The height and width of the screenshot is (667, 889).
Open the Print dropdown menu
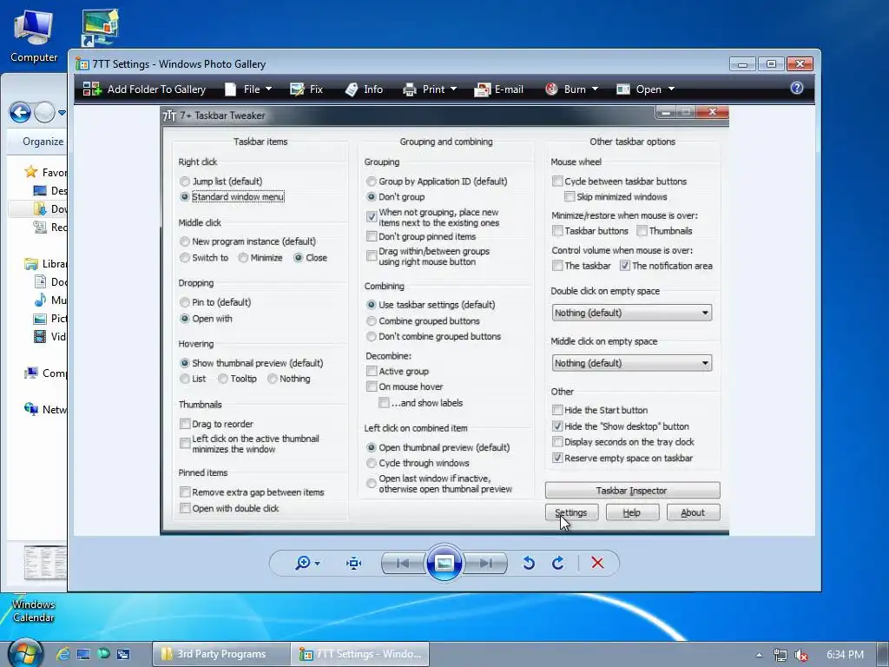429,89
